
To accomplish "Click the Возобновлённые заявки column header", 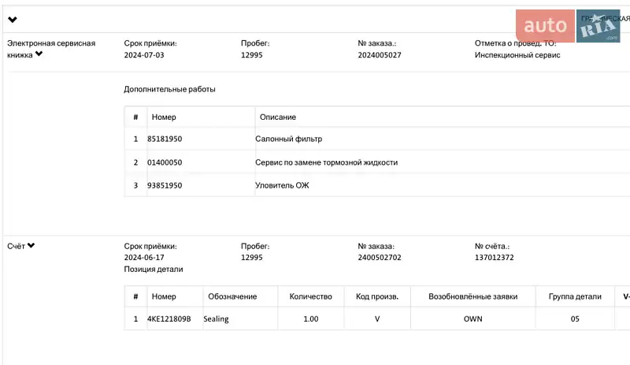I will [472, 296].
